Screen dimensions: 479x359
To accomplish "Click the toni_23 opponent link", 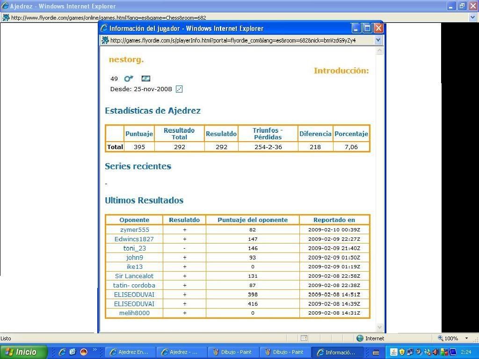I will point(134,248).
